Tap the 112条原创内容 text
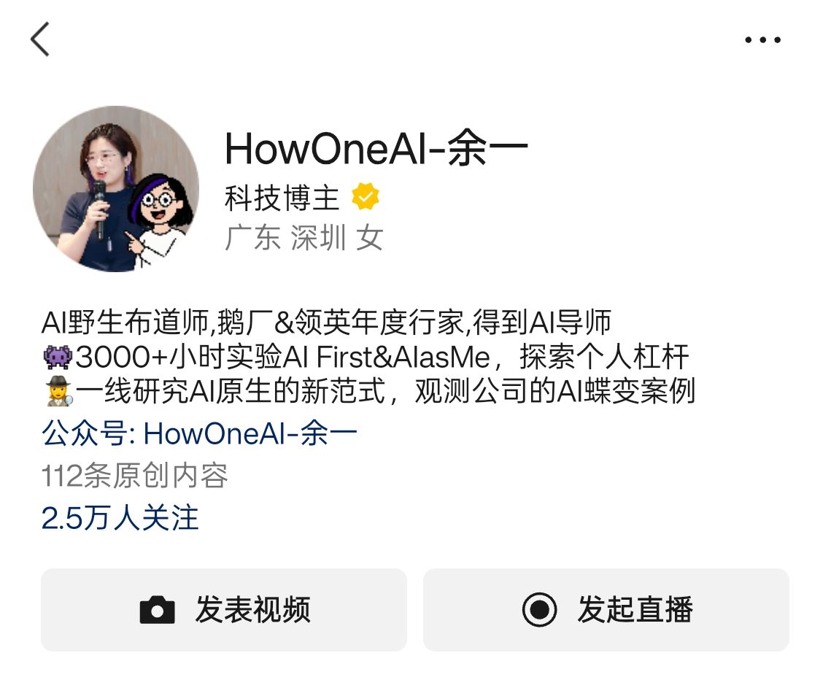Screen dimensions: 831x680 [135, 476]
